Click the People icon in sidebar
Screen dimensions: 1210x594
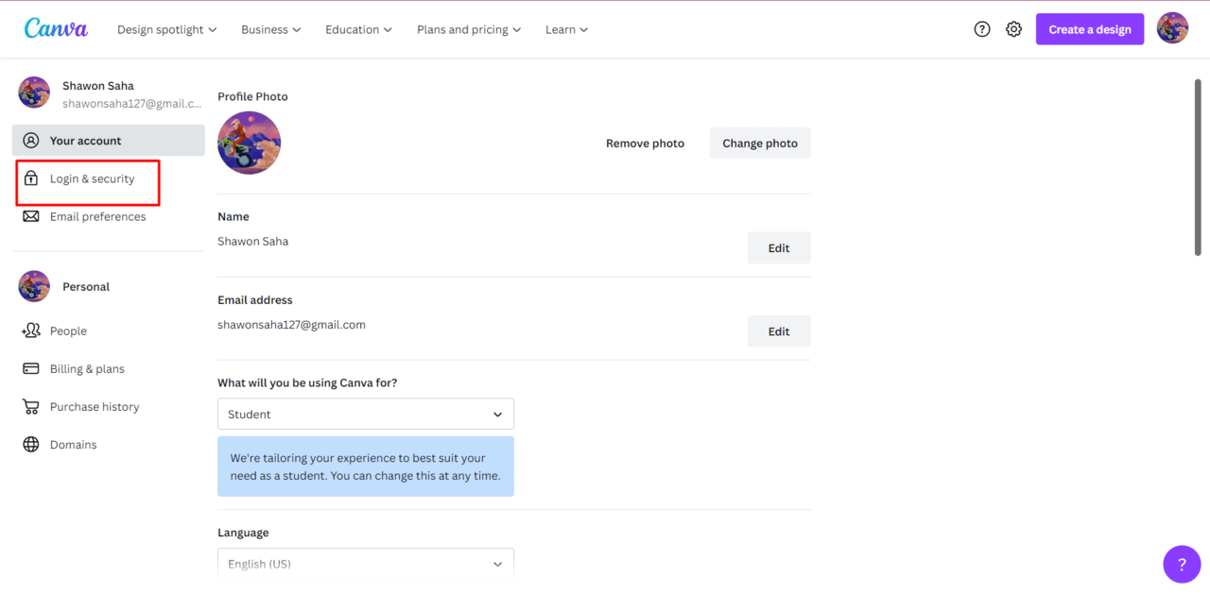click(31, 331)
